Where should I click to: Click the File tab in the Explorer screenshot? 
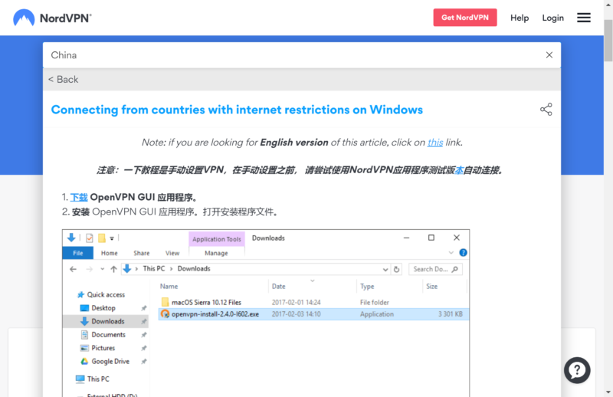point(78,253)
